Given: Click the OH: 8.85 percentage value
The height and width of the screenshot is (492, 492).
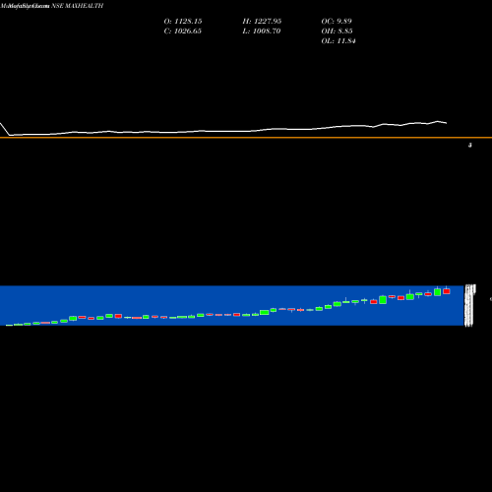Looking at the screenshot, I should (x=337, y=31).
